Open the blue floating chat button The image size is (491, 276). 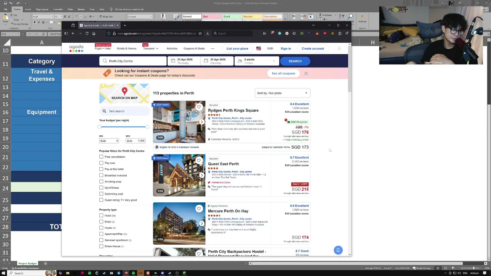(338, 250)
